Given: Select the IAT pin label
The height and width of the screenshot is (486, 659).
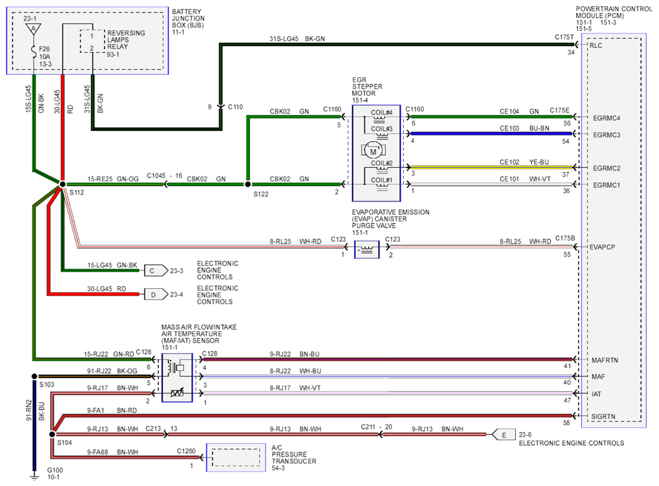Looking at the screenshot, I should (596, 394).
